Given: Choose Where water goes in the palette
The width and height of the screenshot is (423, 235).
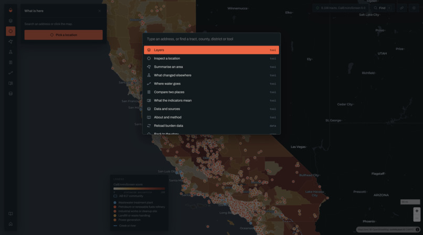Looking at the screenshot, I should 211,83.
